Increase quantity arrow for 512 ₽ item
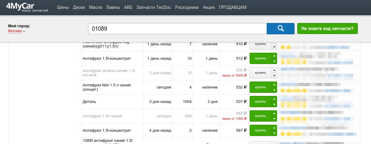The height and width of the screenshot is (144, 371). [274, 56]
